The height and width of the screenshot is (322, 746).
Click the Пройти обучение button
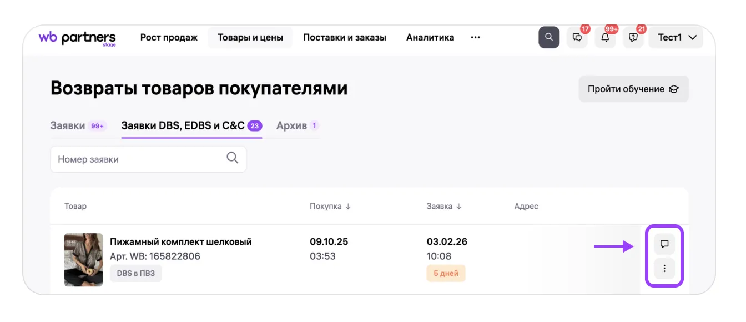(633, 89)
